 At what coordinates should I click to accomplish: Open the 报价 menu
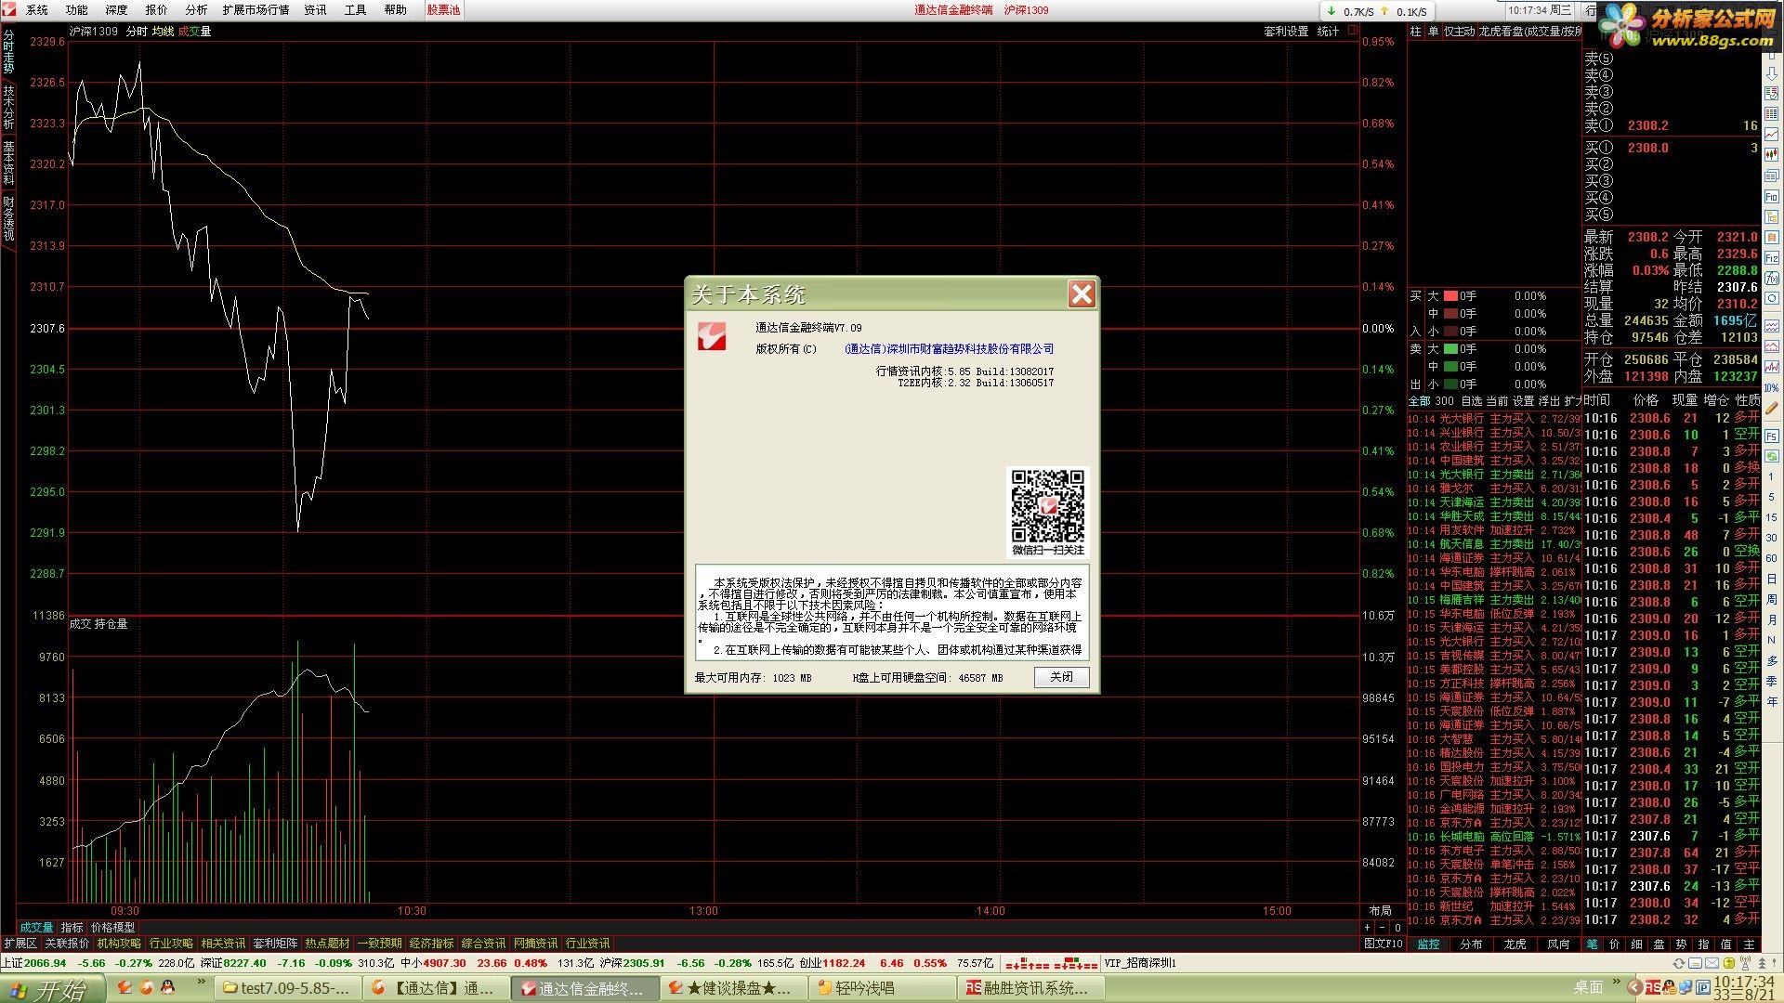point(157,10)
